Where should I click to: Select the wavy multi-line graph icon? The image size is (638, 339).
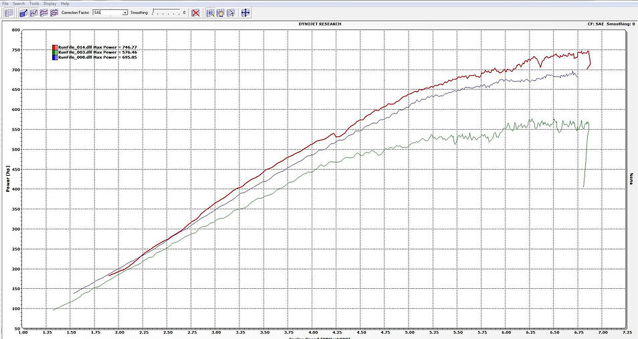[x=54, y=13]
